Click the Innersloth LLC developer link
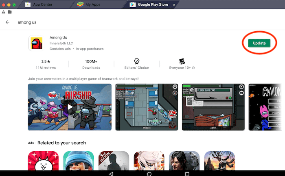285x176 pixels. pyautogui.click(x=61, y=43)
